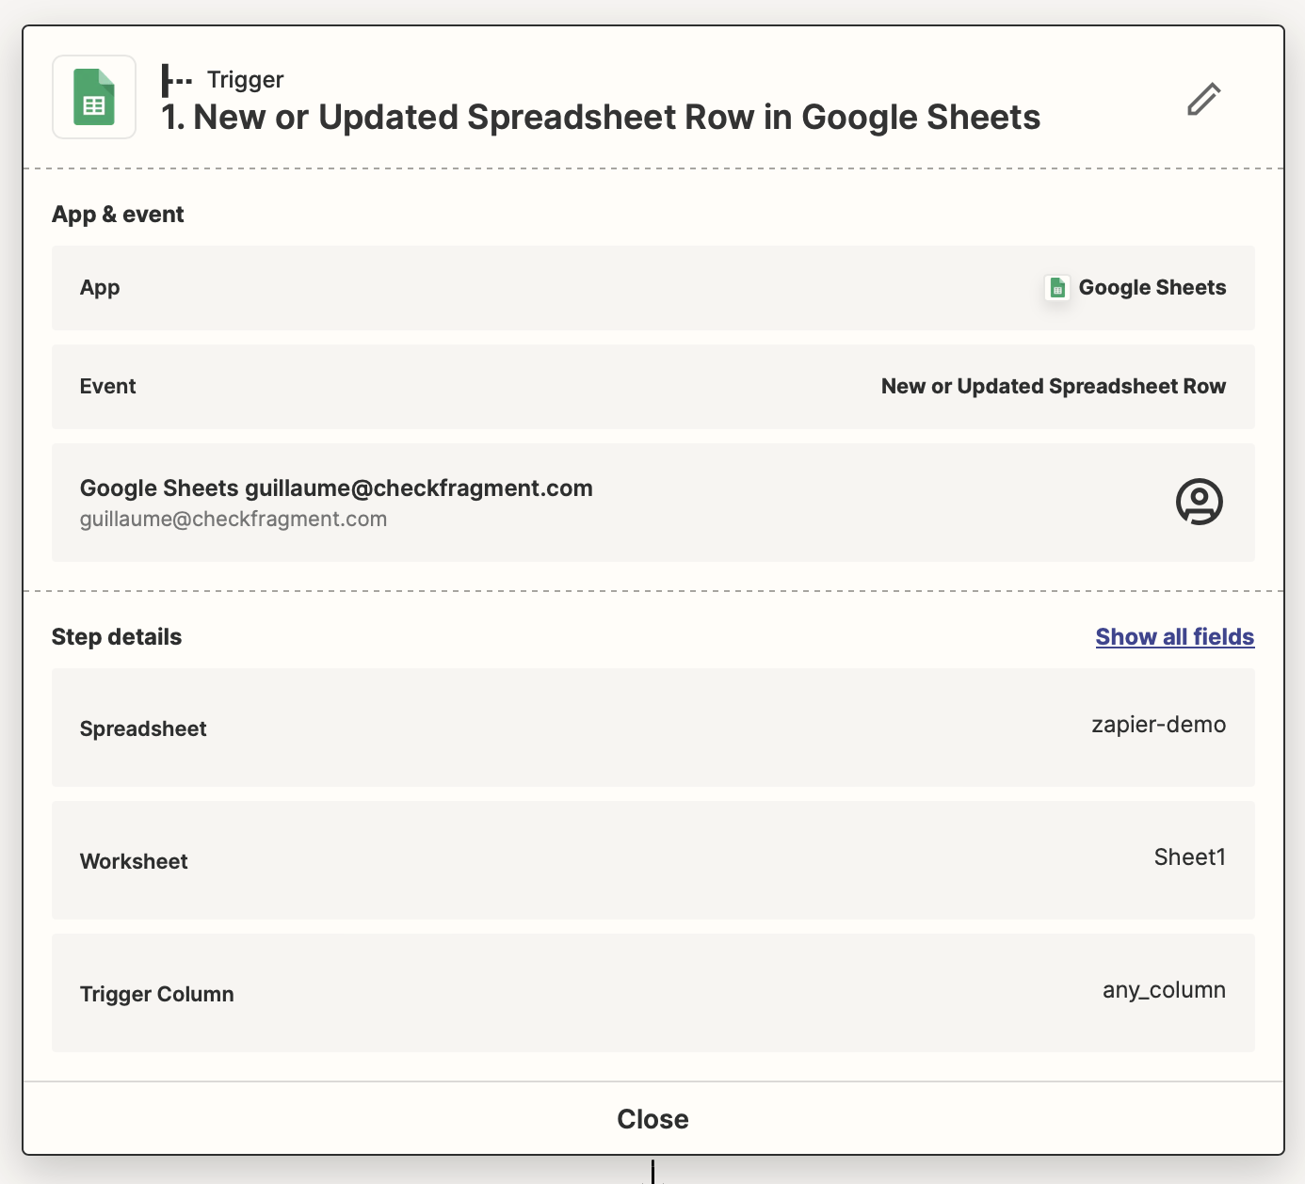Click the small Google Sheets icon in App row
1305x1184 pixels.
pos(1057,288)
